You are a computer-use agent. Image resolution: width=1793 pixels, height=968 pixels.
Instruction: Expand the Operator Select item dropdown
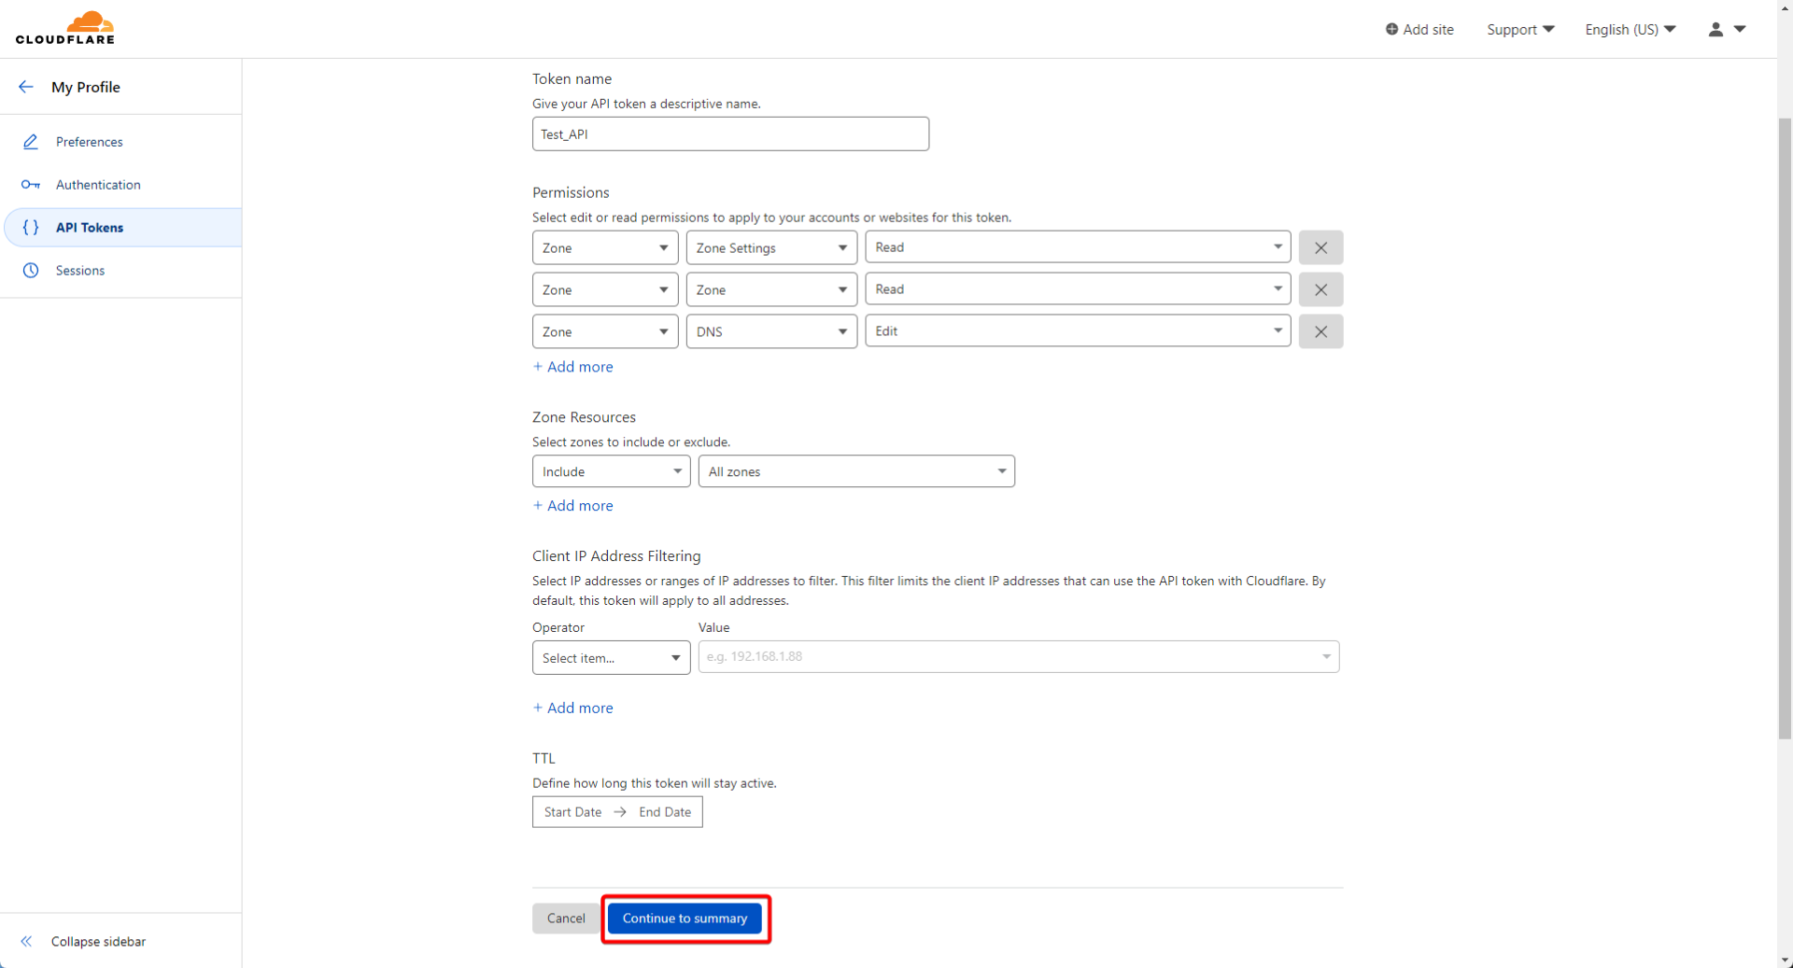click(611, 658)
